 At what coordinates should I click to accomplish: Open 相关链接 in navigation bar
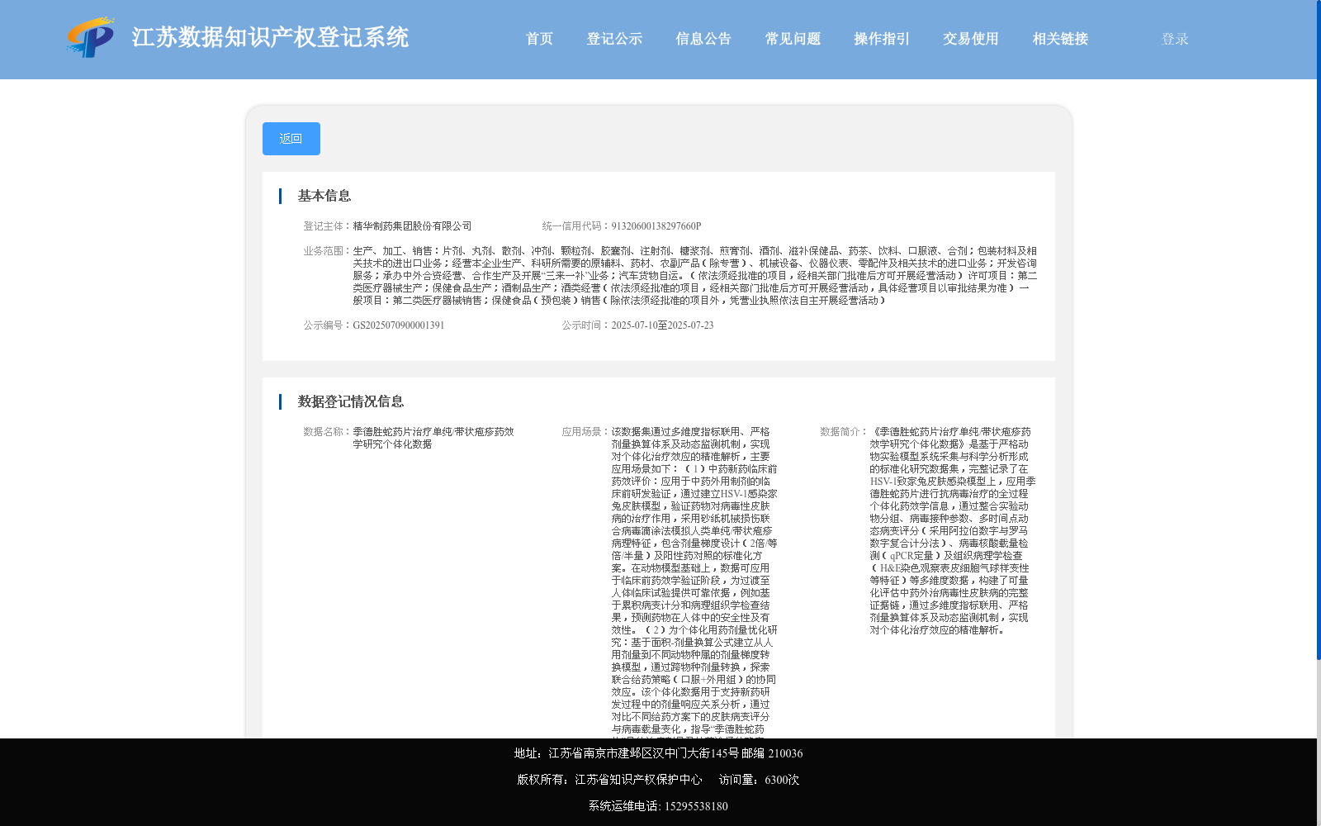pos(1060,39)
